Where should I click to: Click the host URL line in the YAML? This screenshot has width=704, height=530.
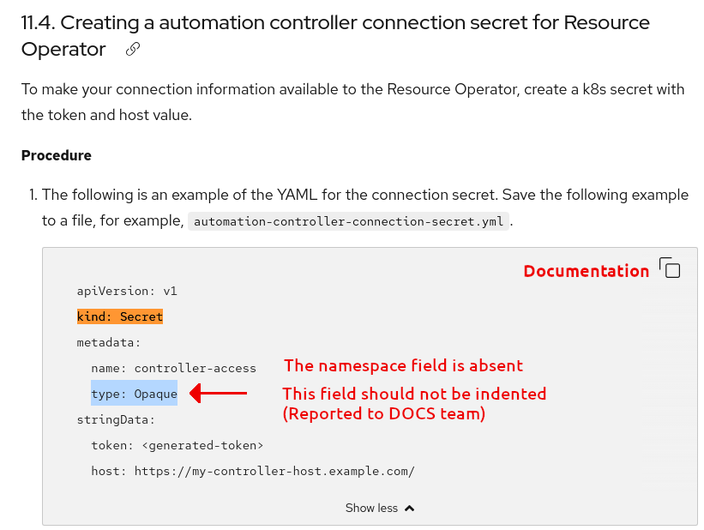click(x=253, y=471)
